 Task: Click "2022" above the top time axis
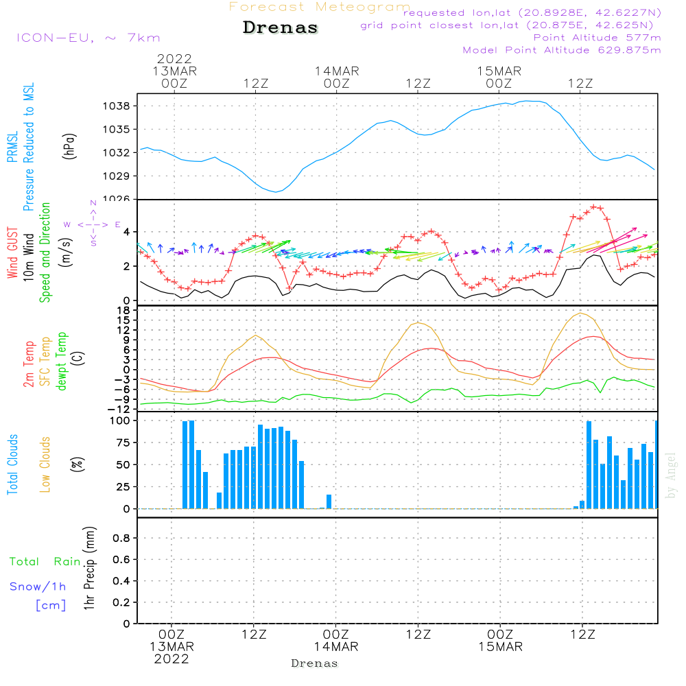[x=174, y=58]
